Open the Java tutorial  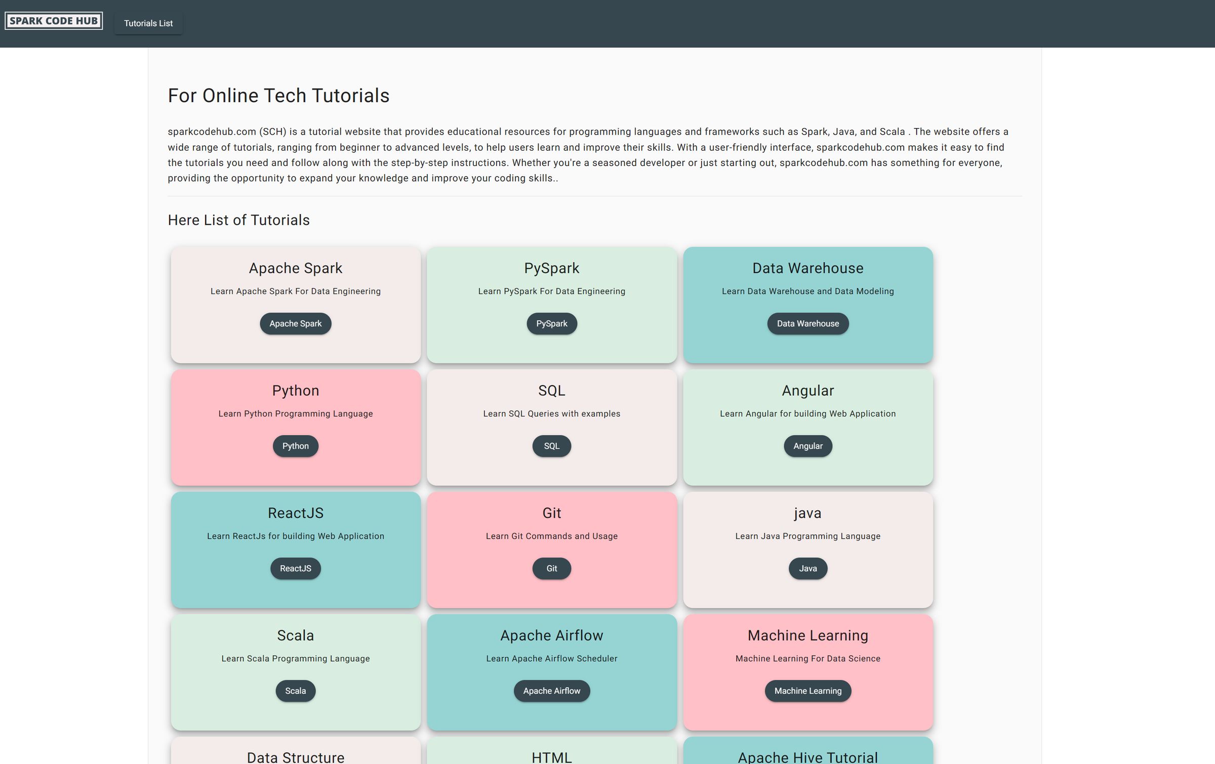(x=807, y=568)
